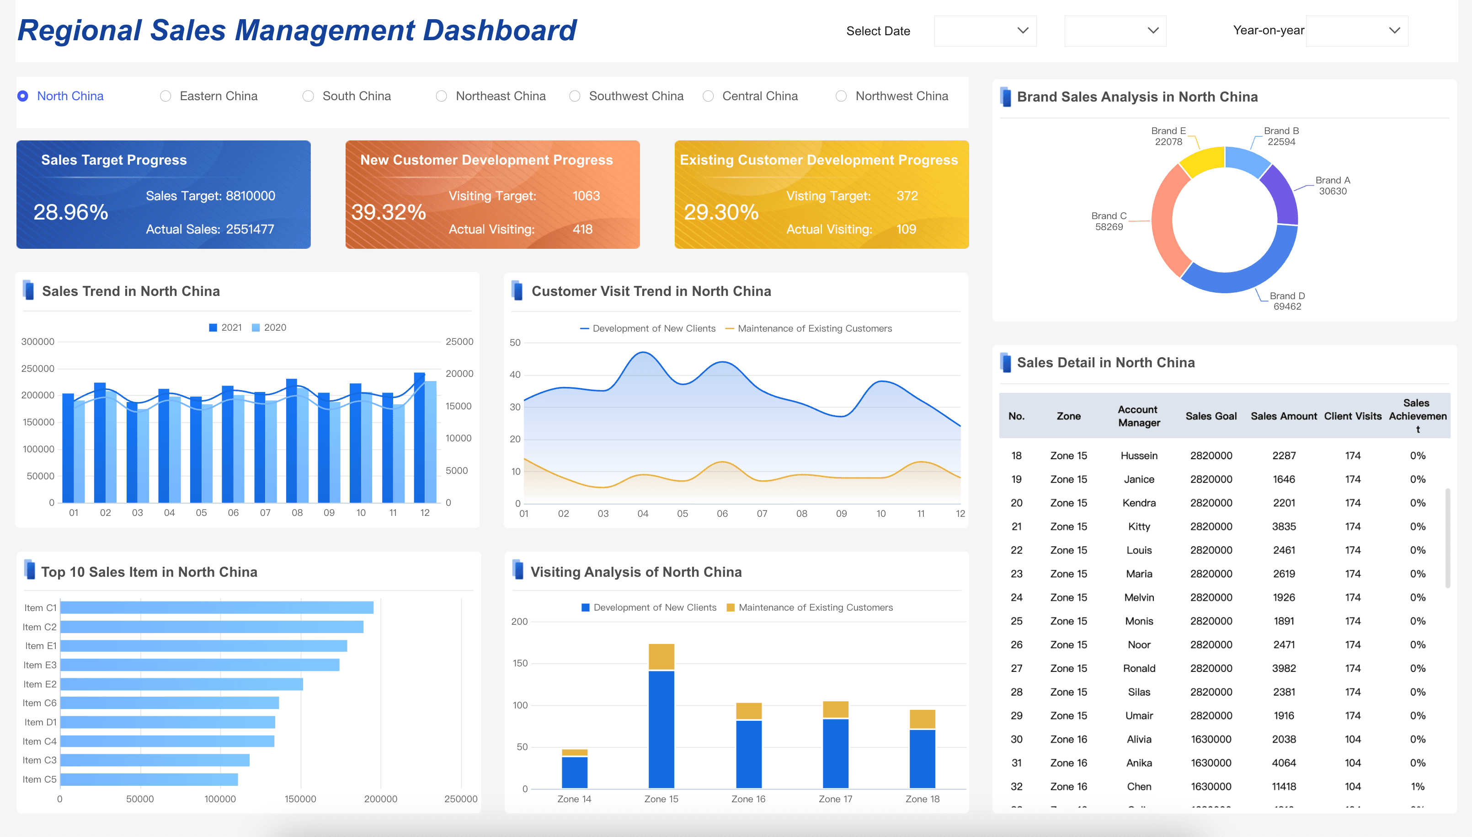Open the Existing Customer Development Progress card
Screen dimensions: 1472x837
pos(821,195)
